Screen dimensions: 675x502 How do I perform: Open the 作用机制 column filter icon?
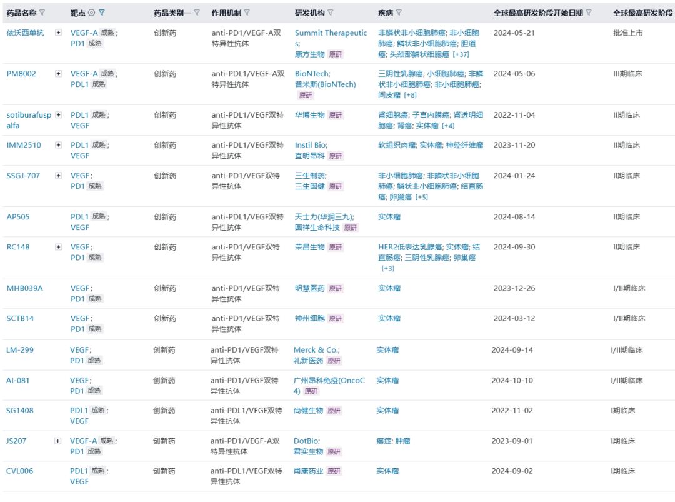coord(247,13)
